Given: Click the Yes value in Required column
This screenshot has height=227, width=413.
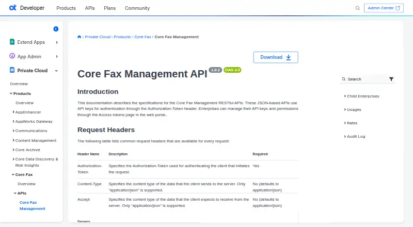Looking at the screenshot, I should coord(256,166).
